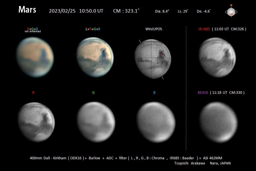Click the green 'G' channel label
The height and width of the screenshot is (171, 256).
pos(93,93)
